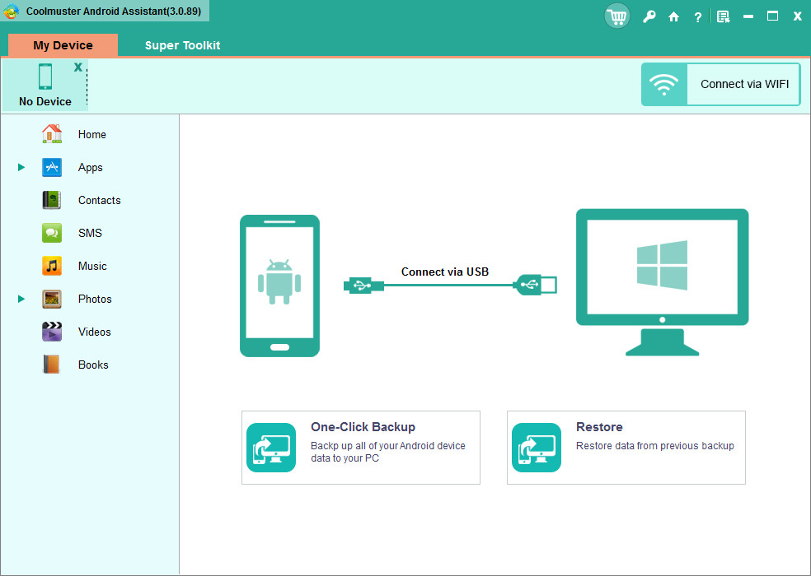Screen dimensions: 811x576
Task: Expand the Apps tree node arrow
Action: (x=21, y=167)
